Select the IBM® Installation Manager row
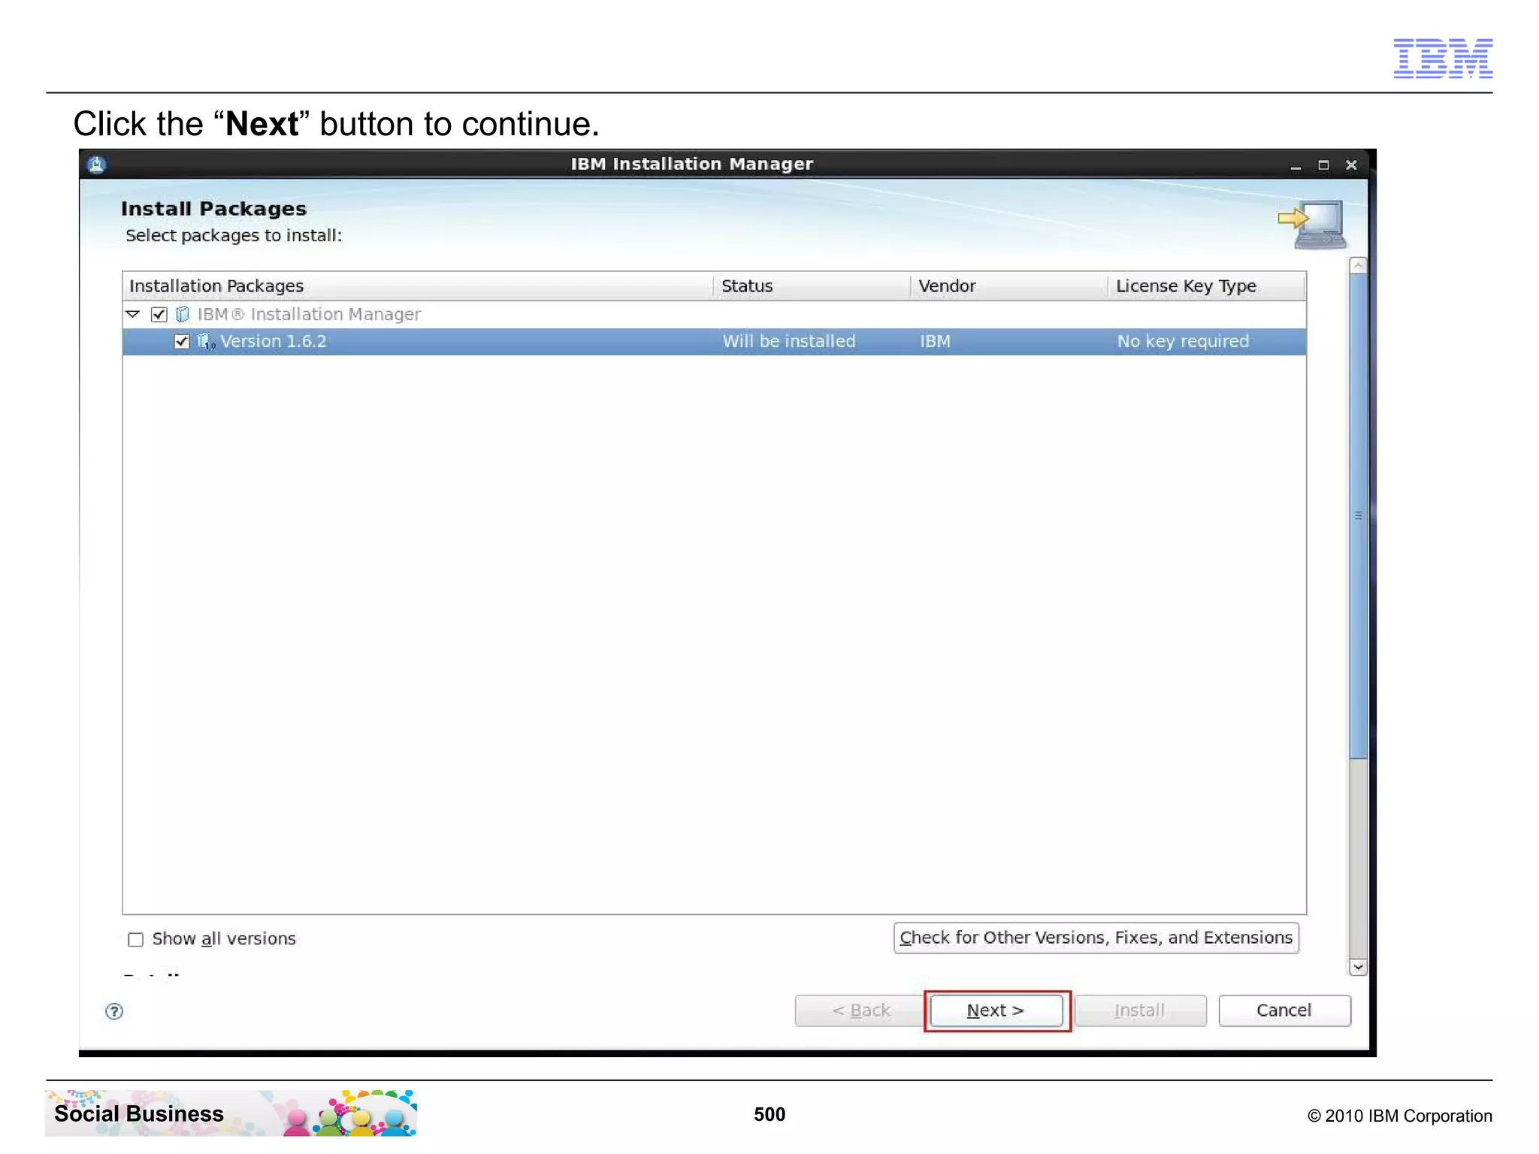 coord(714,314)
